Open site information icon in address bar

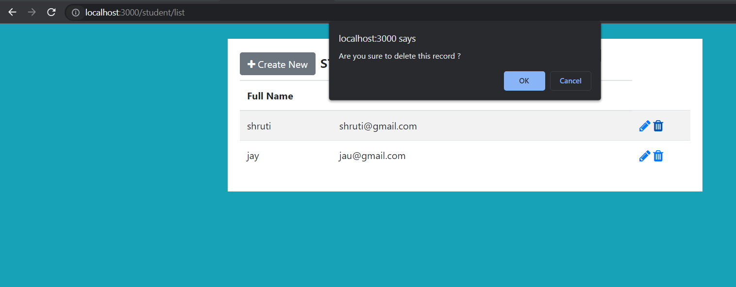[76, 13]
